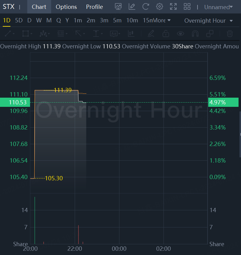The width and height of the screenshot is (241, 255).
Task: Select the 2m interval
Action: point(91,20)
